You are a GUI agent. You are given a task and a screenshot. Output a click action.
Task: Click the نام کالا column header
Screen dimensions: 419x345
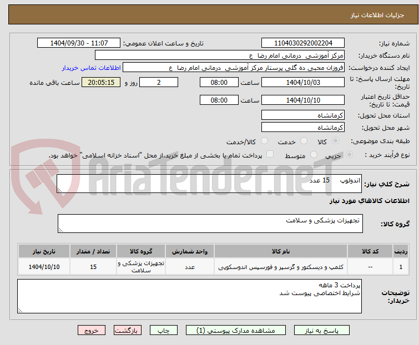pos(281,251)
